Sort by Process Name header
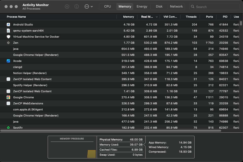This screenshot has width=243, height=162. coord(16,17)
